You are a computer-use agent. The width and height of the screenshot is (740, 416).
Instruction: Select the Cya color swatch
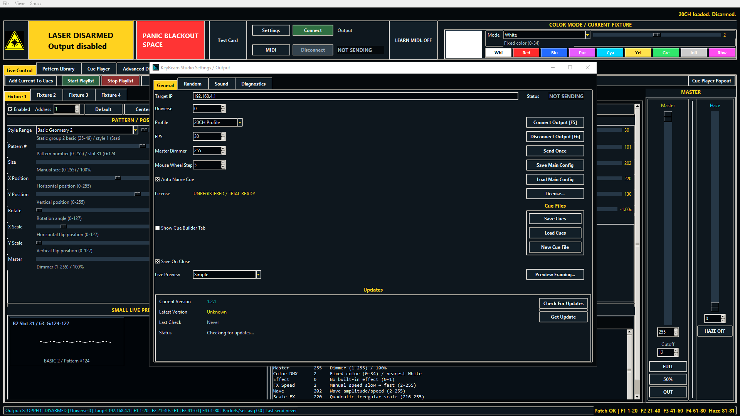(x=610, y=53)
